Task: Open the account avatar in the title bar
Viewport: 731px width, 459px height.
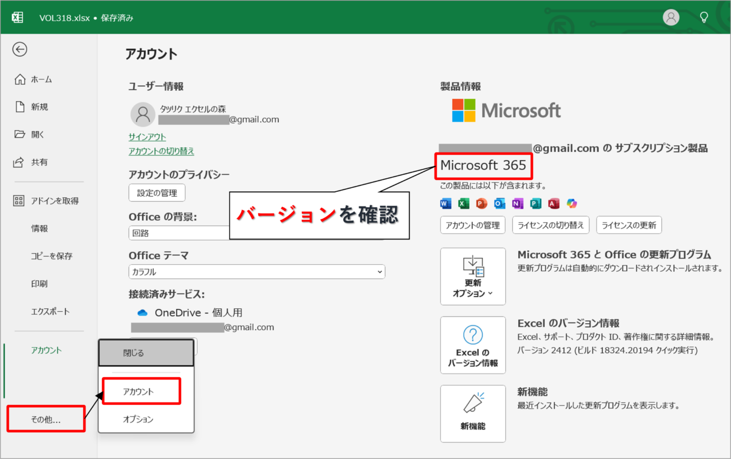Action: 671,18
